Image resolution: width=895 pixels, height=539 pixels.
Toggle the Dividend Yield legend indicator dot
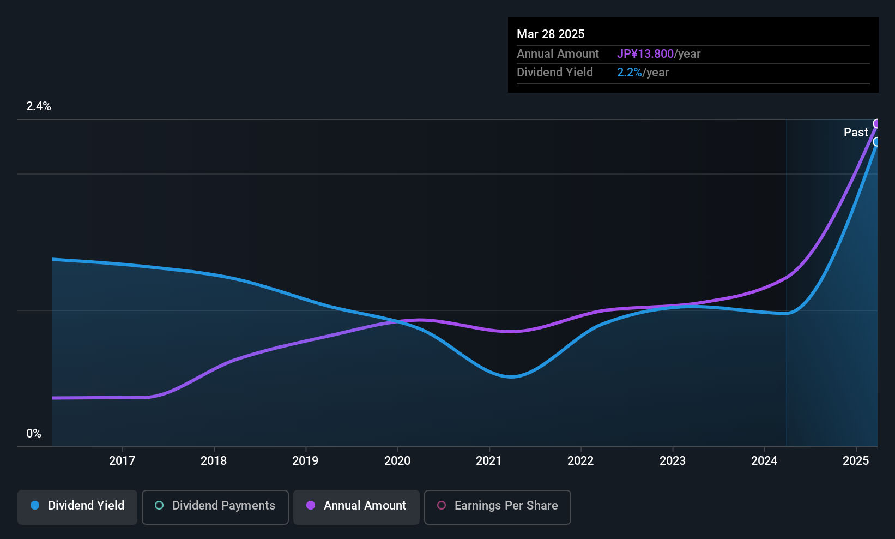(x=35, y=505)
